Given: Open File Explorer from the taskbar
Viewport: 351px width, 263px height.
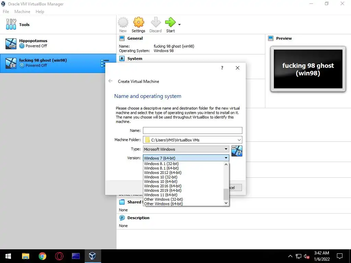Looking at the screenshot, I should (25, 256).
